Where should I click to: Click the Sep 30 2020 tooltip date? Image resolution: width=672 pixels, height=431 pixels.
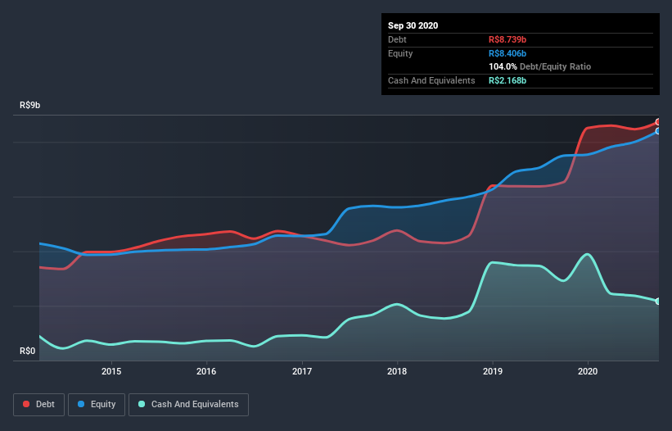point(413,25)
